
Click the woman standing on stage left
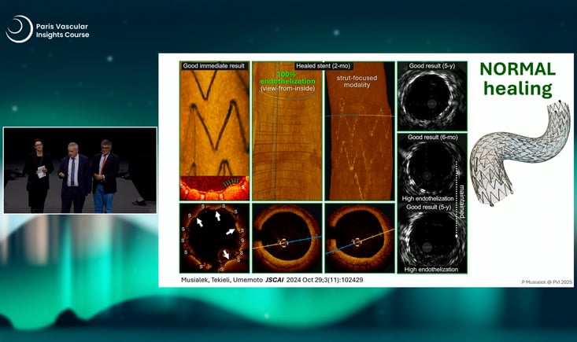coord(39,173)
